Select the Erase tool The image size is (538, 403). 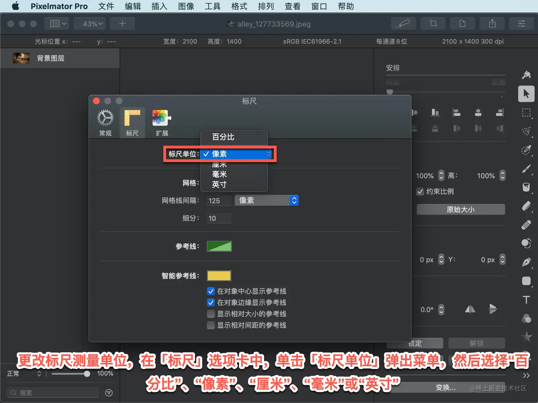526,206
